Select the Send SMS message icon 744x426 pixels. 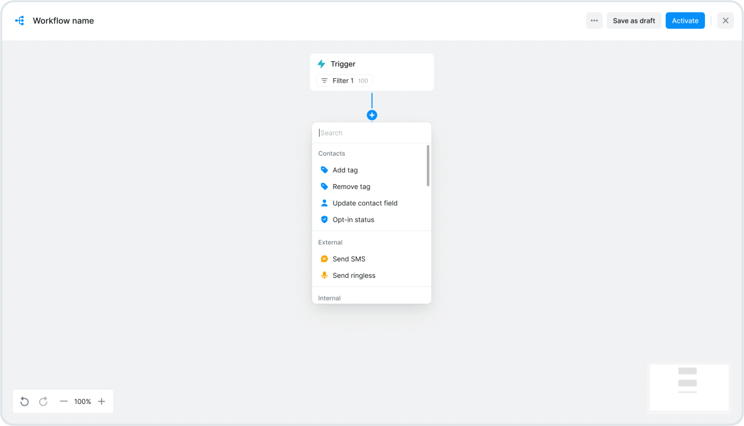(x=324, y=258)
